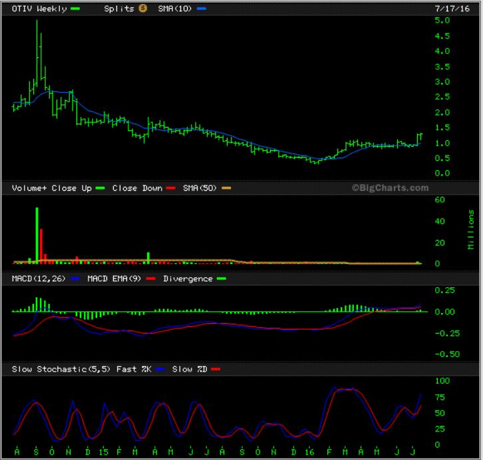Click the BigCharts.com watermark link
This screenshot has width=483, height=460.
point(390,188)
